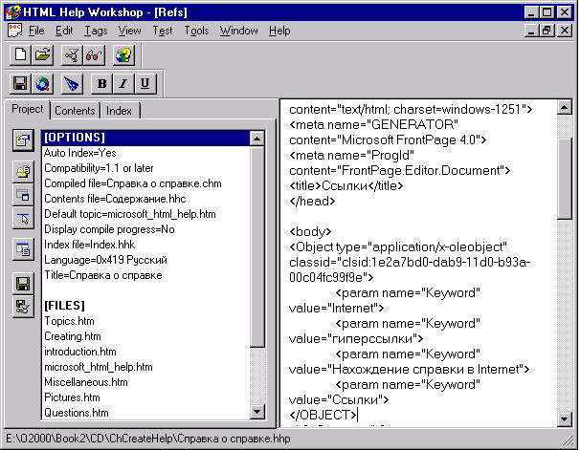Viewport: 580px width, 450px height.
Task: Minimize the inner Refs document window
Action: point(531,31)
